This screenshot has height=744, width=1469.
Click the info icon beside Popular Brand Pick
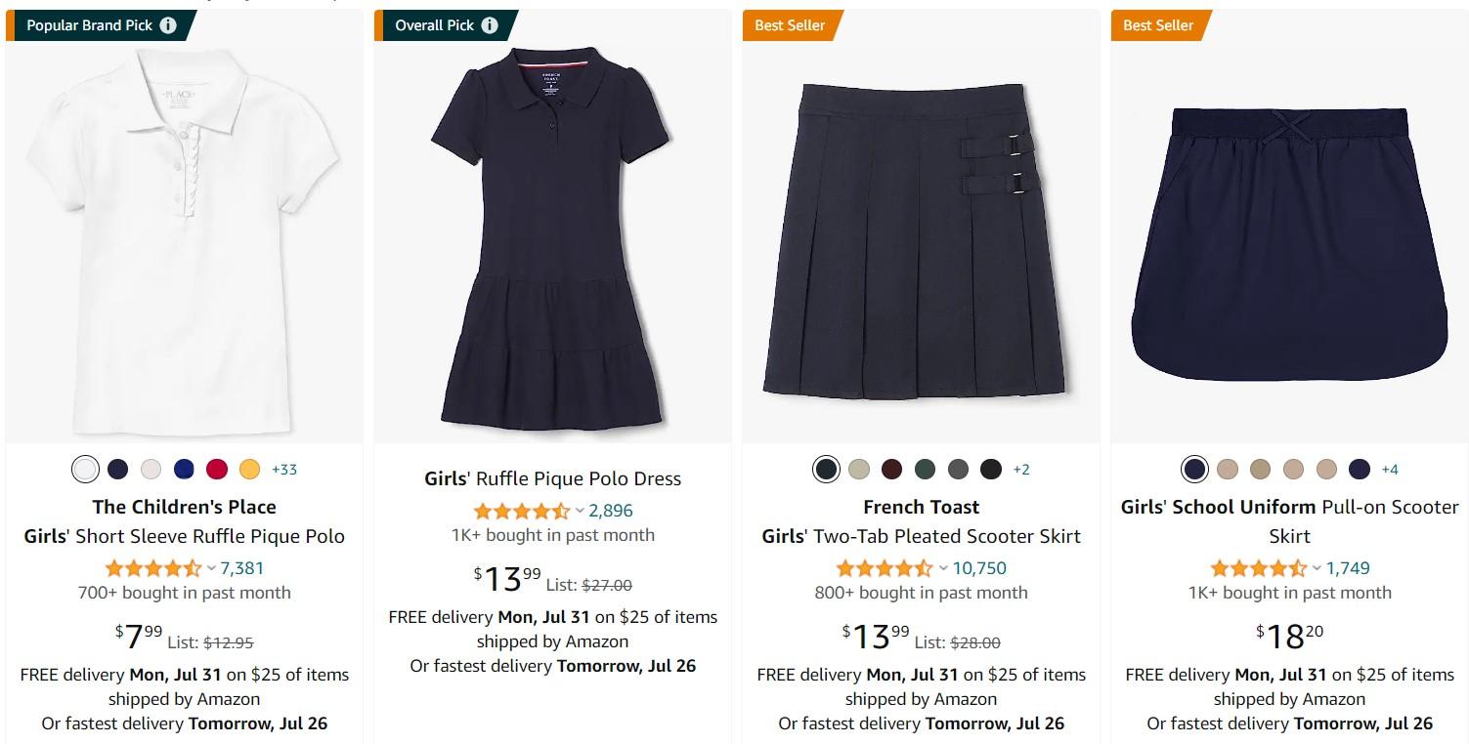click(168, 25)
